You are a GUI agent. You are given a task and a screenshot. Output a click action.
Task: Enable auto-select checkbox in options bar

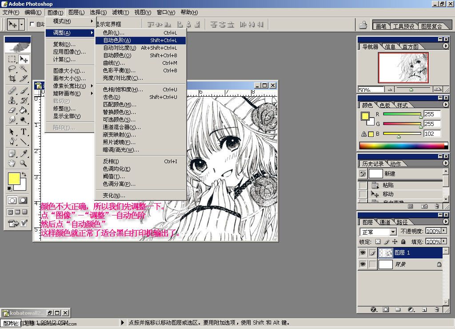[32, 24]
